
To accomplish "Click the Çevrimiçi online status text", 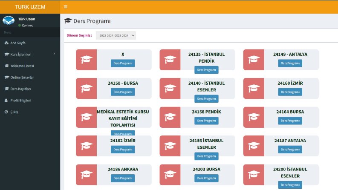I will coord(28,26).
